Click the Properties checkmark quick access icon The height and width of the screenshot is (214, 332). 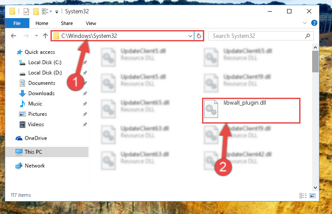point(26,12)
